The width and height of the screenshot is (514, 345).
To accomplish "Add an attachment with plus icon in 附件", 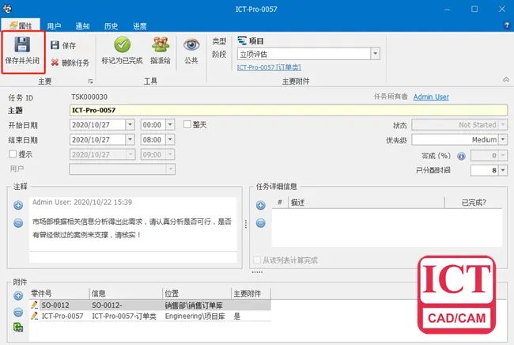I will [18, 296].
